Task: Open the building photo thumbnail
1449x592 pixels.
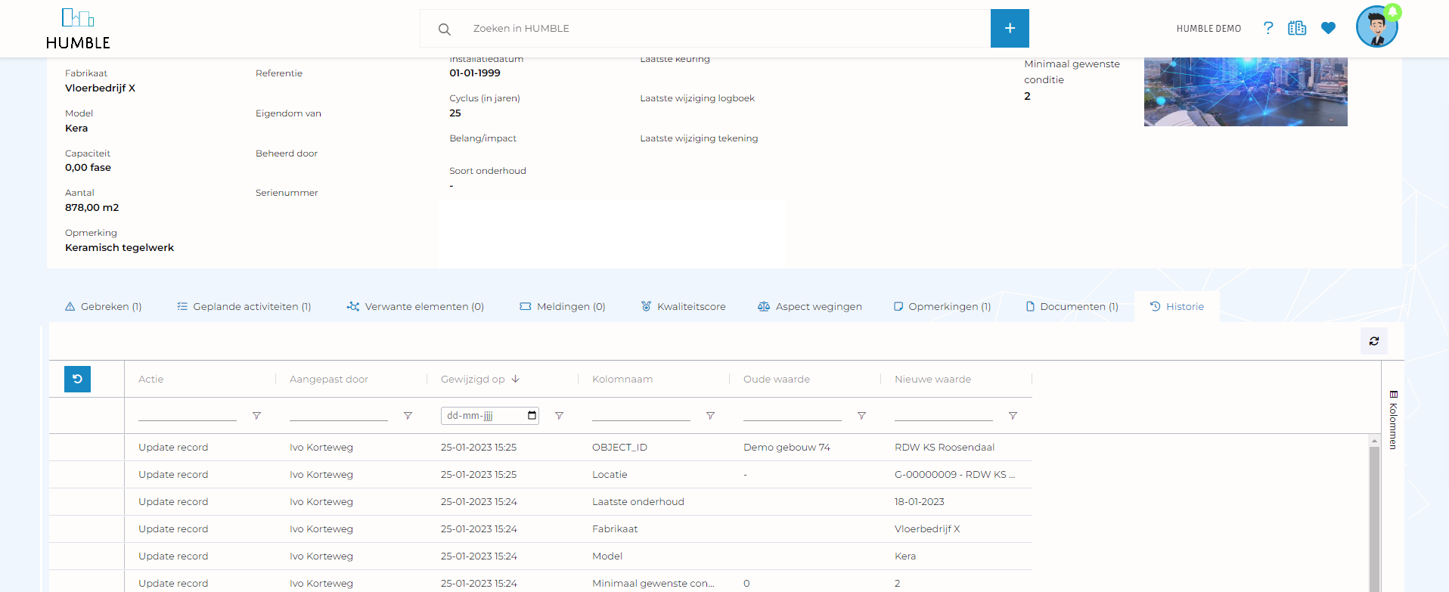Action: tap(1246, 91)
